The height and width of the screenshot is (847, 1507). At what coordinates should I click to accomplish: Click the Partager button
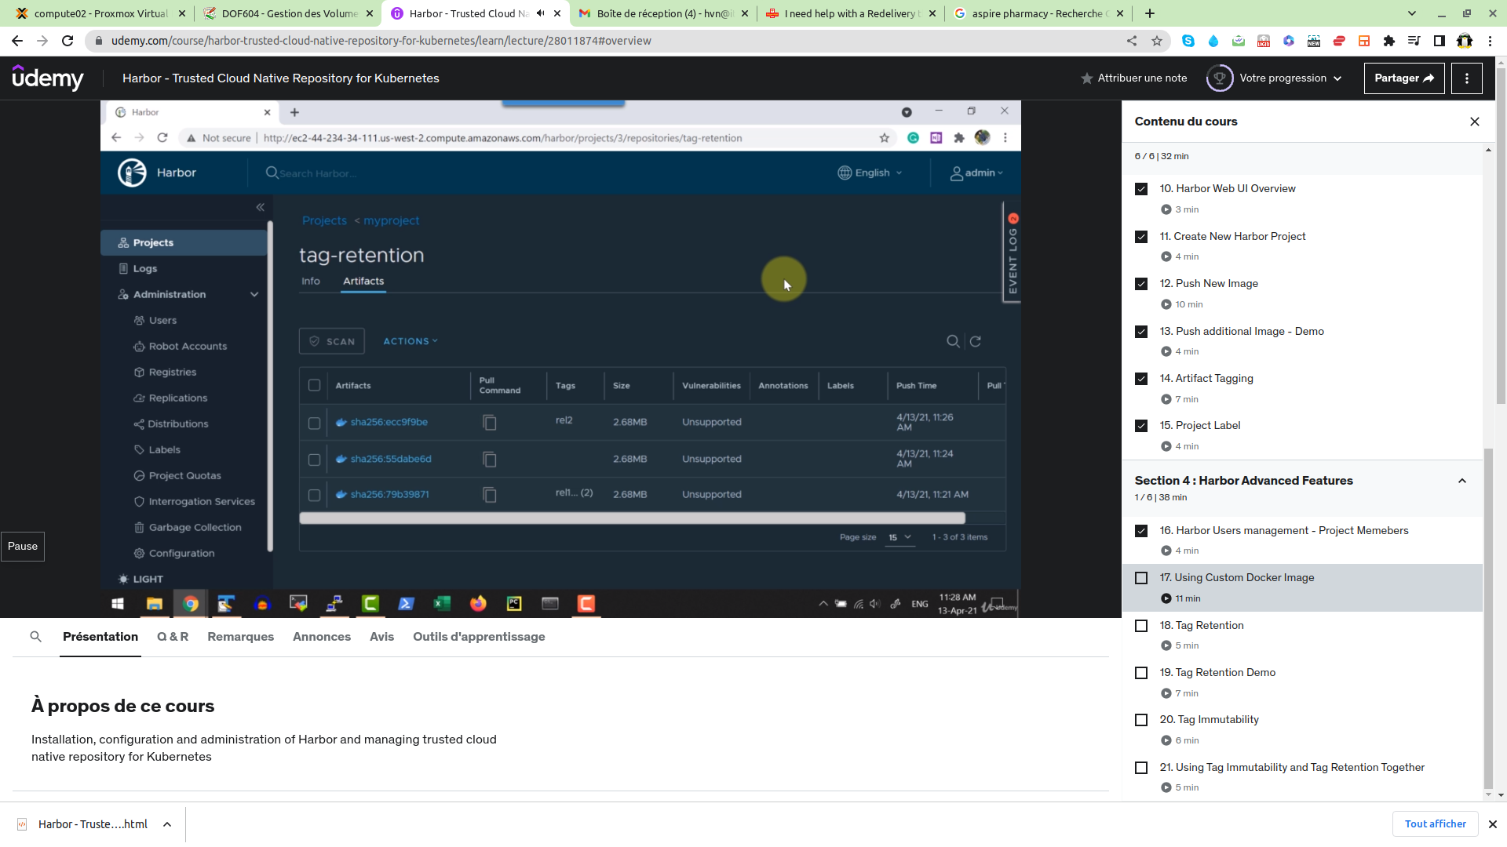tap(1404, 78)
